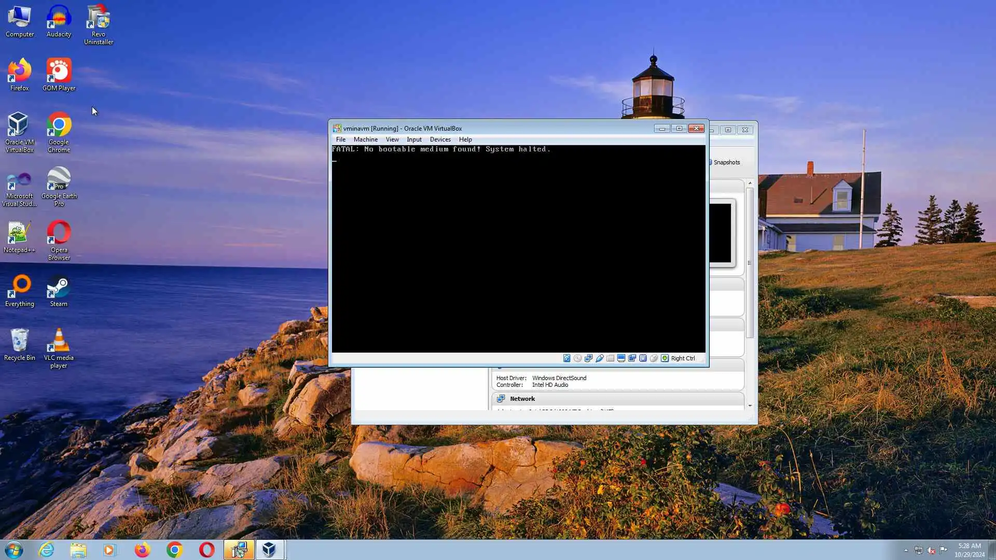996x560 pixels.
Task: Show hidden system tray icons arrow
Action: pos(906,550)
